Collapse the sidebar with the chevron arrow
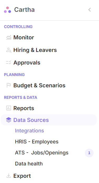The width and height of the screenshot is (99, 183). [90, 10]
